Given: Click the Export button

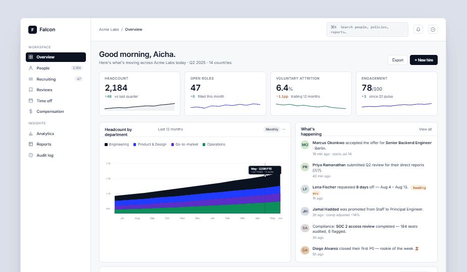Looking at the screenshot, I should tap(398, 60).
